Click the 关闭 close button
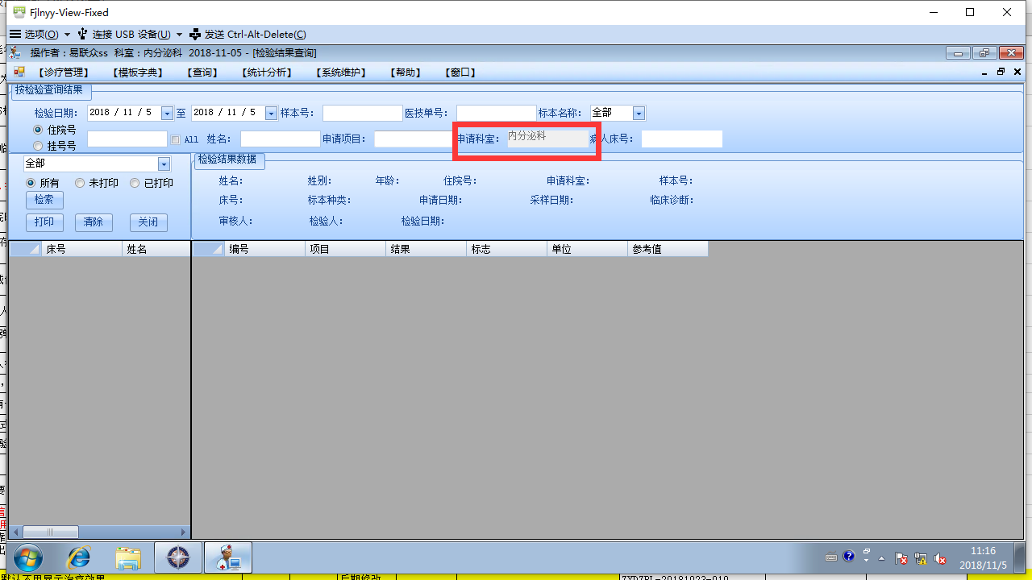The width and height of the screenshot is (1032, 580). point(148,222)
